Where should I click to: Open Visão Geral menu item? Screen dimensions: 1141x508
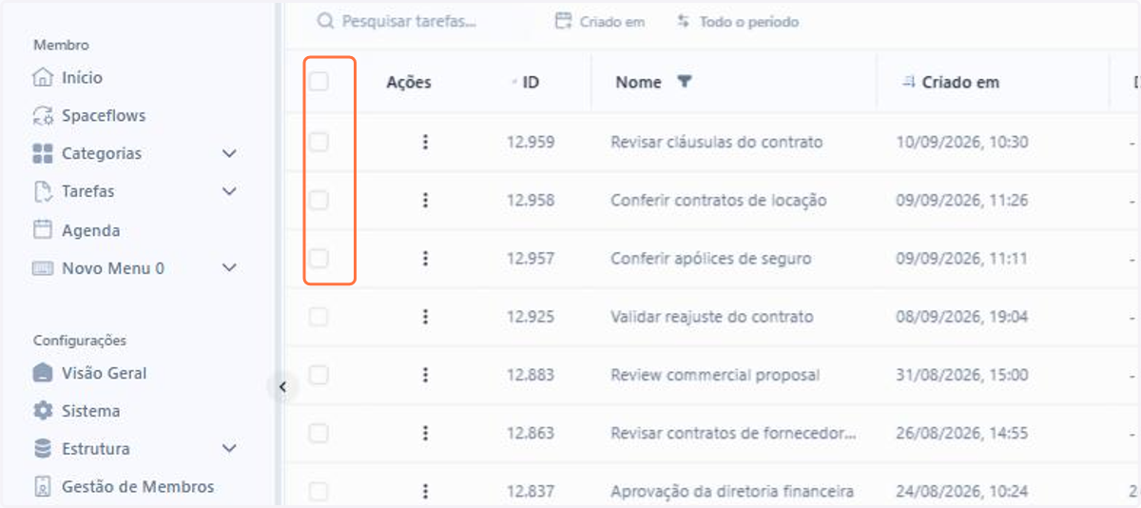coord(105,373)
